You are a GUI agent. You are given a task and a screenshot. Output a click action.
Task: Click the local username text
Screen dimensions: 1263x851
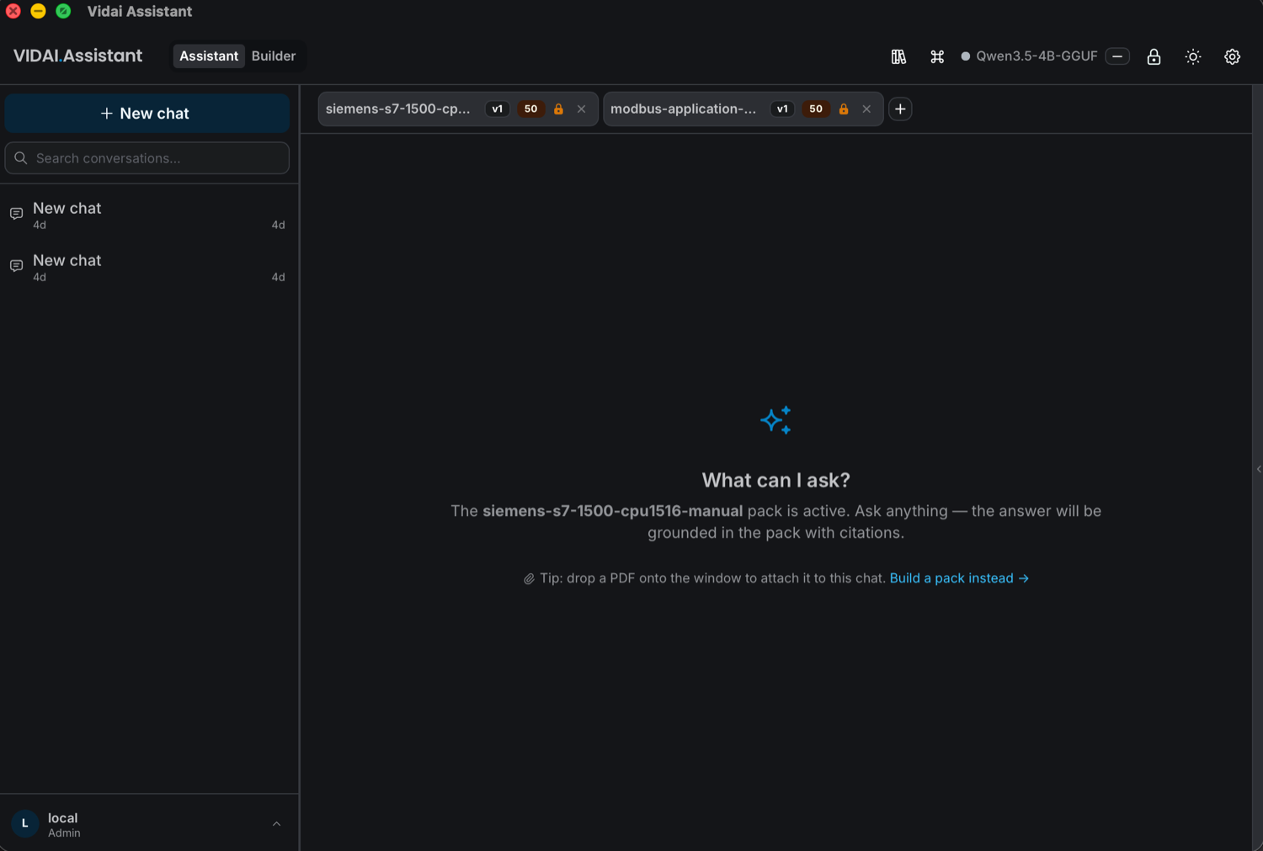click(63, 818)
